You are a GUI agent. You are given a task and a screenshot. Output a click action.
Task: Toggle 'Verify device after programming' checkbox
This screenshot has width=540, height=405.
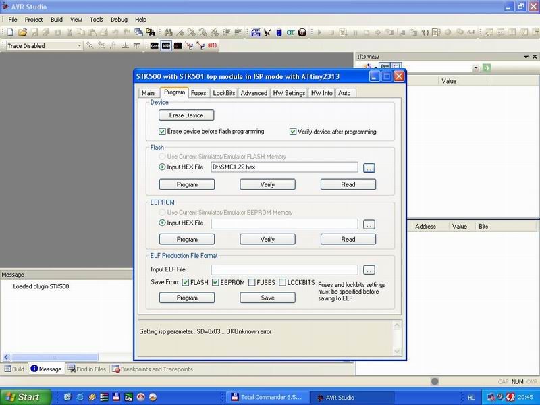tap(293, 132)
